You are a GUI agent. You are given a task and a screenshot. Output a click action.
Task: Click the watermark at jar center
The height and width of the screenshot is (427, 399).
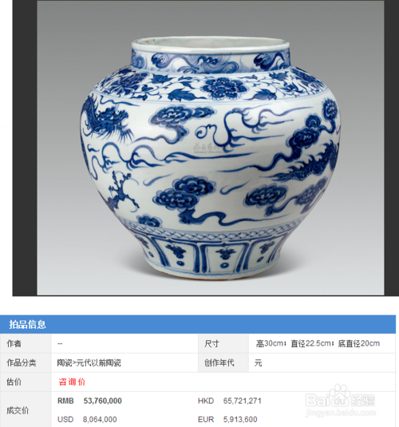[x=208, y=148]
